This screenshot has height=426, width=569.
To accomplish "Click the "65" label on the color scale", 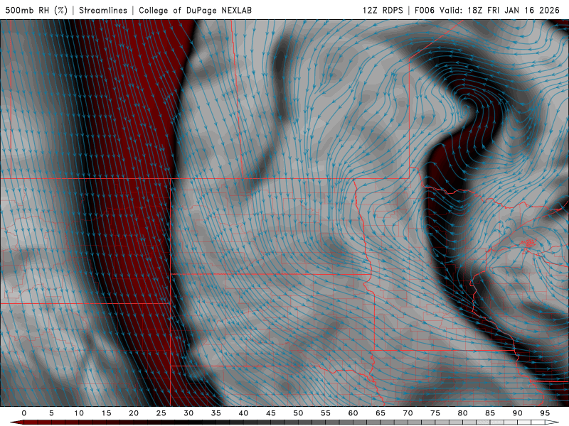I will click(x=381, y=413).
